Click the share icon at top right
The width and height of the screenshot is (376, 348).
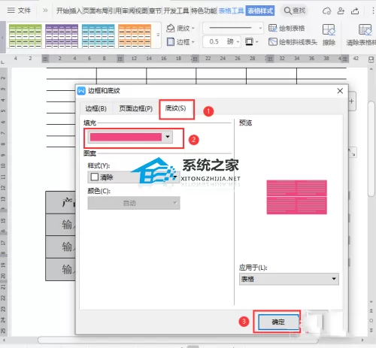(355, 11)
